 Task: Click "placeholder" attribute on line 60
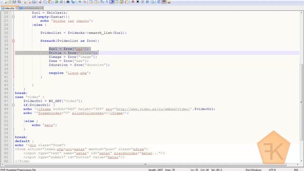coord(125,153)
